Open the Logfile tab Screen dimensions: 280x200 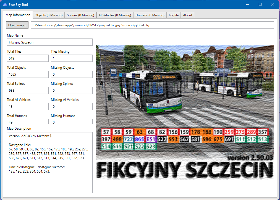point(174,15)
